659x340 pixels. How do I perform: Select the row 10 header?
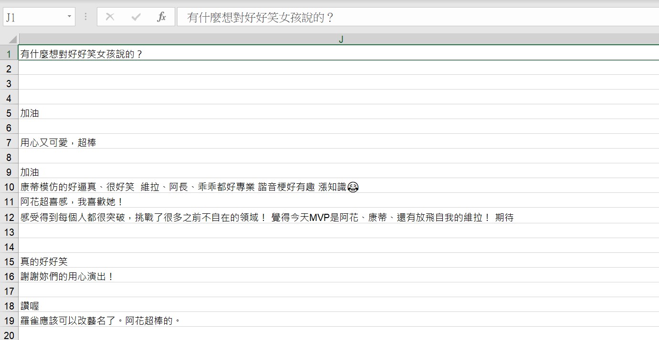pyautogui.click(x=9, y=187)
